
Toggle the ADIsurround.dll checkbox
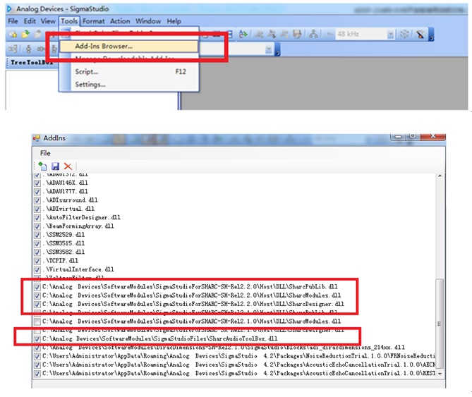(37, 200)
